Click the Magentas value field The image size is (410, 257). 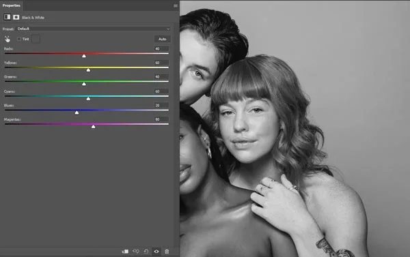point(161,119)
